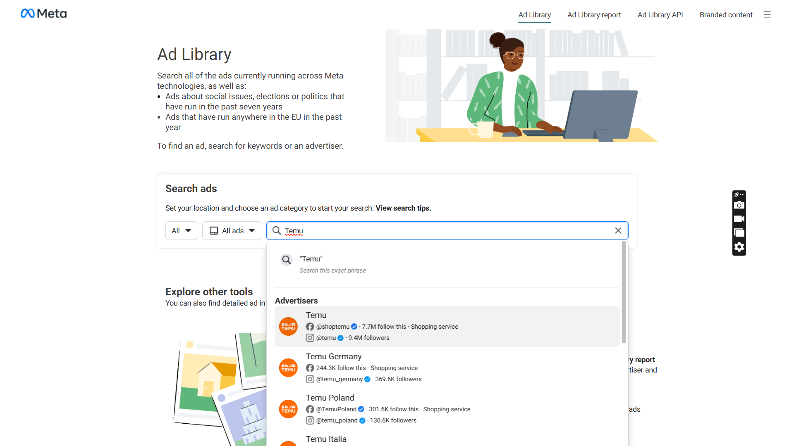Screen dimensions: 794x446
Task: Click the Instagram icon next to @temu_poland
Action: [310, 420]
